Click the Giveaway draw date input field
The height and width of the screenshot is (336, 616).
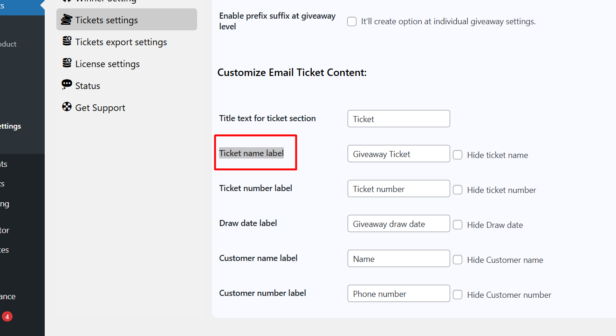[398, 224]
